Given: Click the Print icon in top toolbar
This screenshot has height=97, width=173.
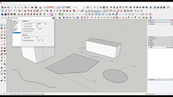Looking at the screenshot, I should [32, 8].
